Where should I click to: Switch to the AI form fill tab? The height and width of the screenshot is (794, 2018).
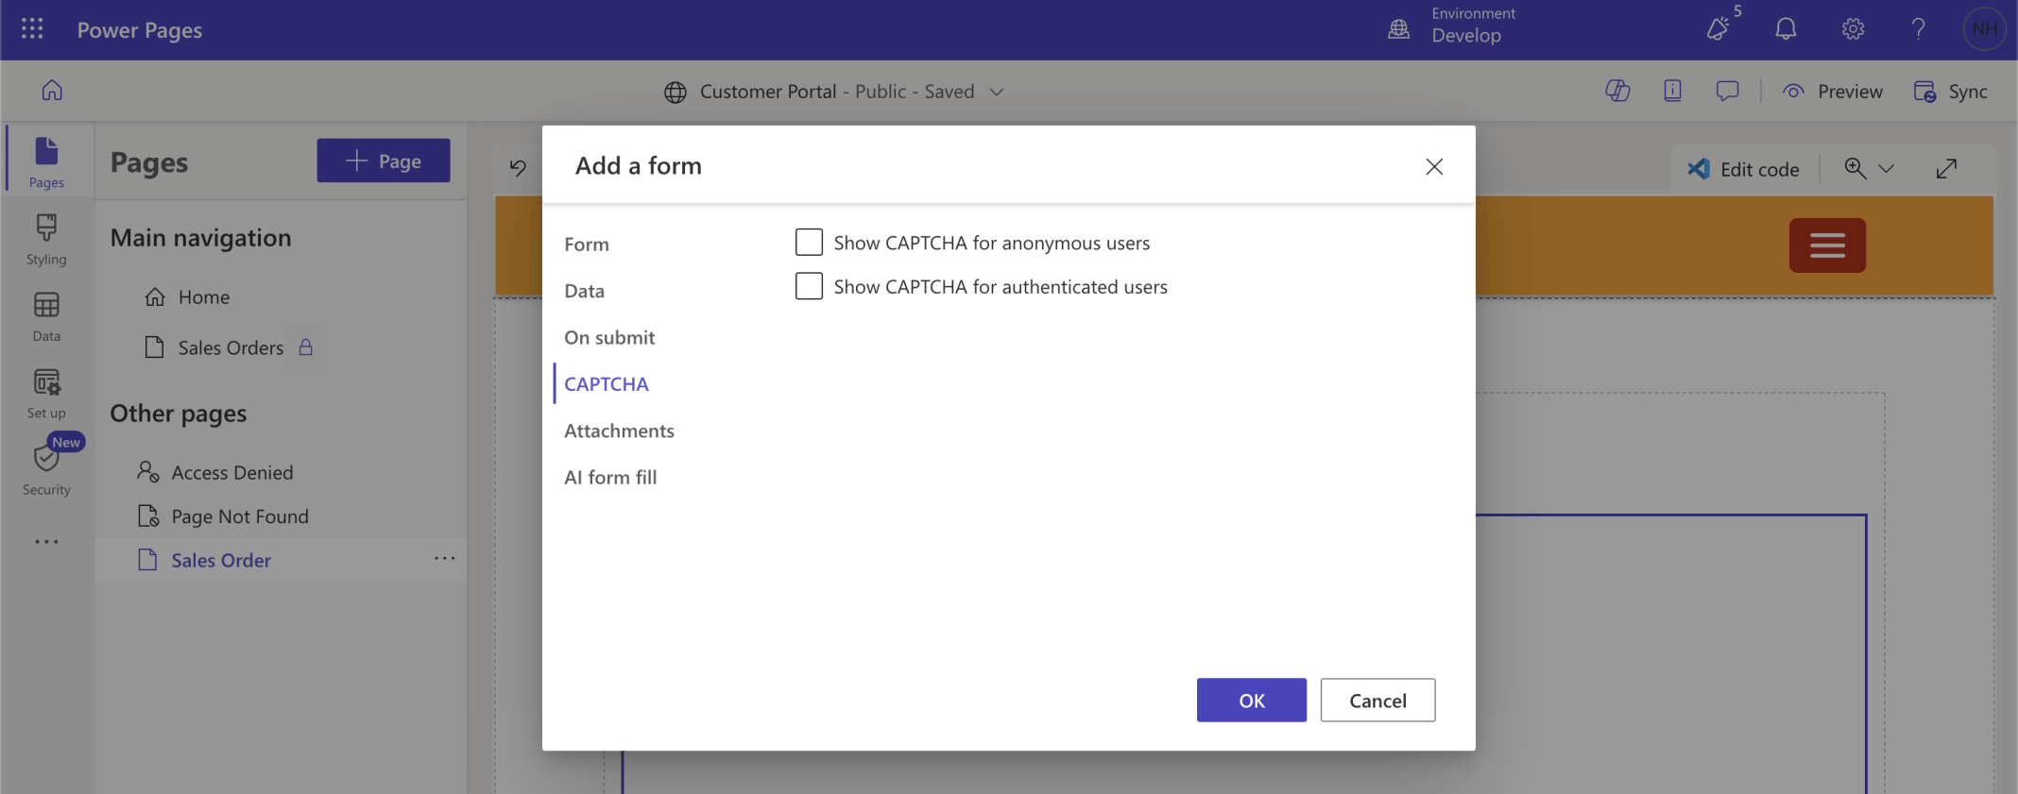[x=610, y=477]
